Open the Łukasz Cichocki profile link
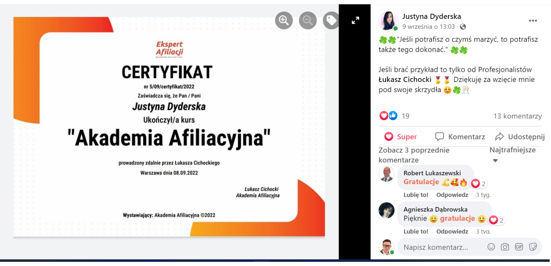The height and width of the screenshot is (266, 551). pyautogui.click(x=405, y=80)
